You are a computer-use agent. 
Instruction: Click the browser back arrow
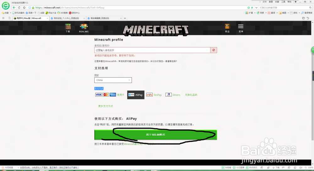tap(14, 8)
